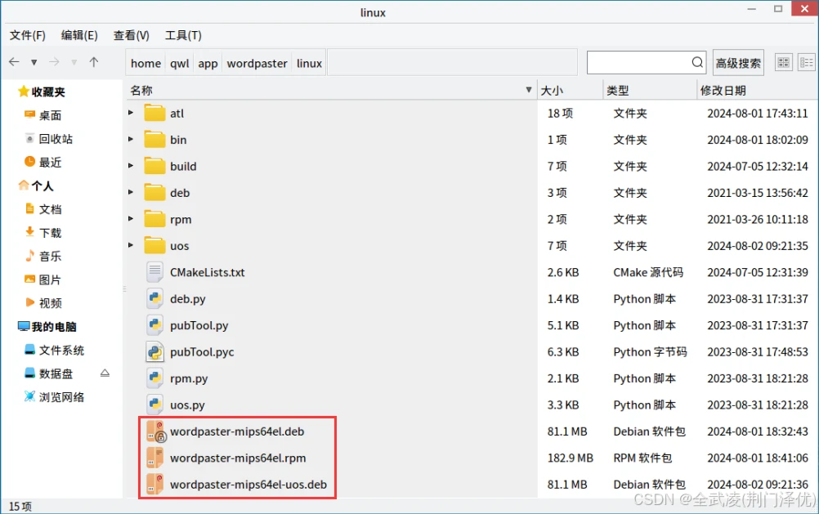This screenshot has width=819, height=514.
Task: Click the forward navigation arrow
Action: click(x=54, y=62)
